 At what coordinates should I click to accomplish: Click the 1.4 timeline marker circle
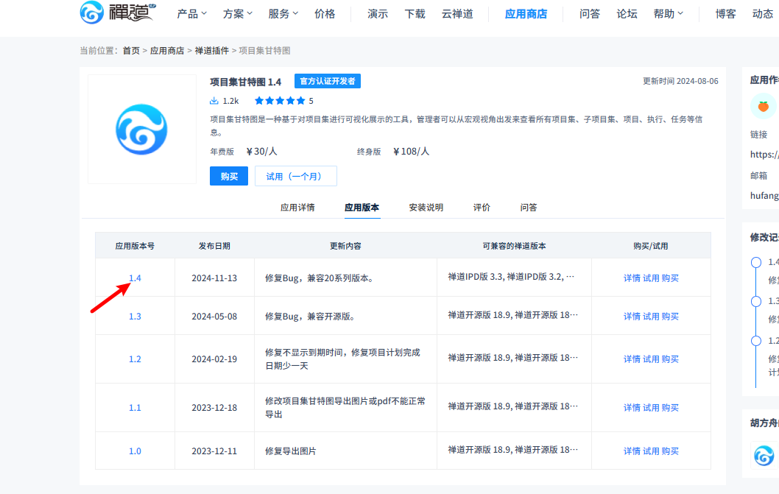coord(755,262)
